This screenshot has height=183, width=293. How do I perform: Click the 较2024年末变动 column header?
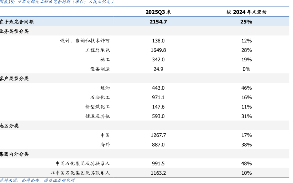point(246,12)
